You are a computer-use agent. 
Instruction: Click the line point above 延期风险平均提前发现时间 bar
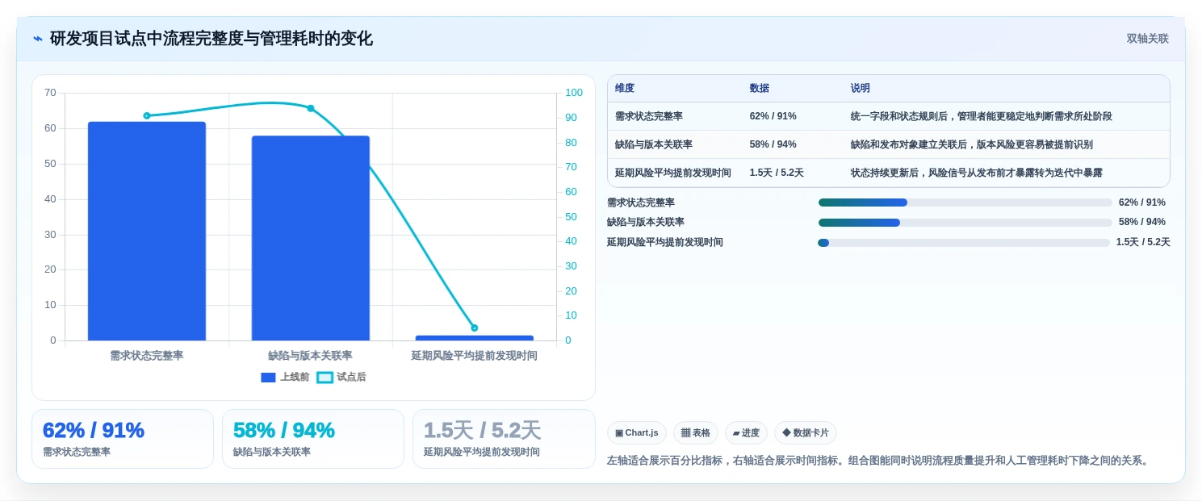pyautogui.click(x=475, y=328)
